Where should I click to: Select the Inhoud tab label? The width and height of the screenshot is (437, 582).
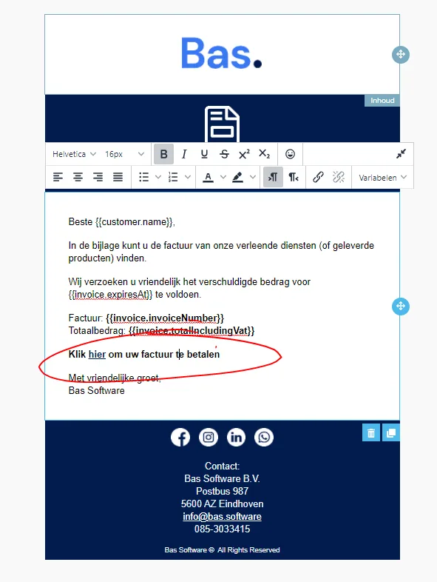pyautogui.click(x=382, y=101)
